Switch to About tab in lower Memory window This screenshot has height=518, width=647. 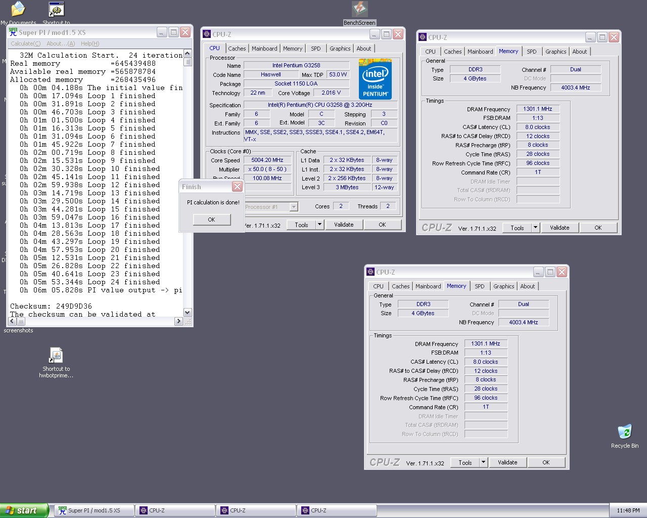click(x=527, y=286)
